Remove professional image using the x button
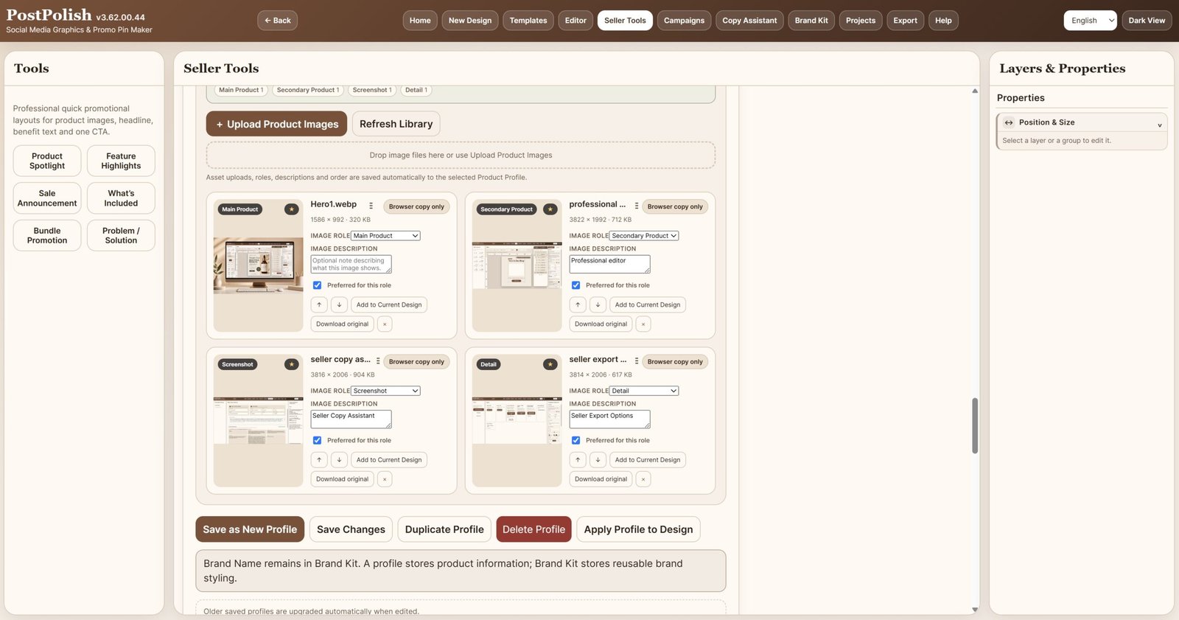Screen dimensions: 1179x620 click(x=643, y=324)
